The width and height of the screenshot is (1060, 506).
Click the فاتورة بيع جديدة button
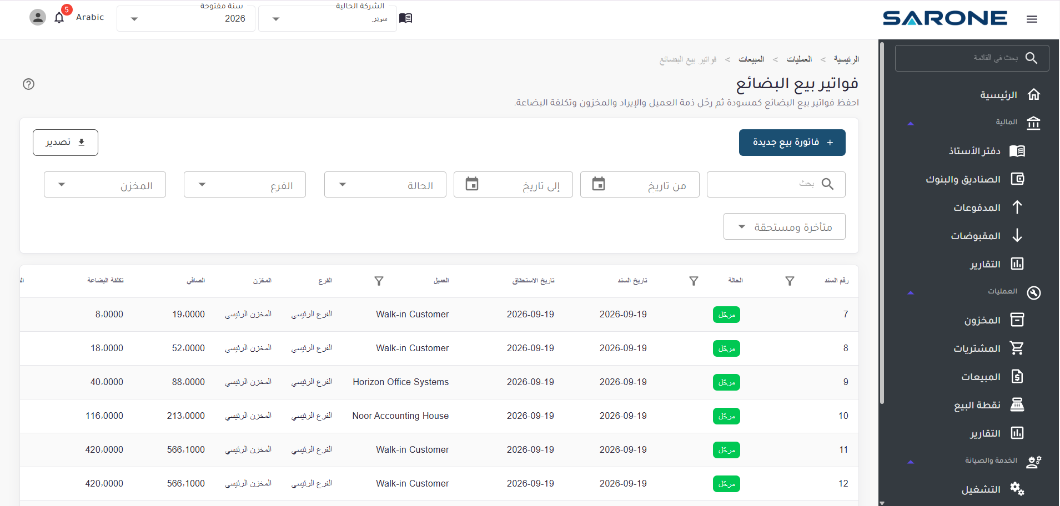click(x=792, y=143)
